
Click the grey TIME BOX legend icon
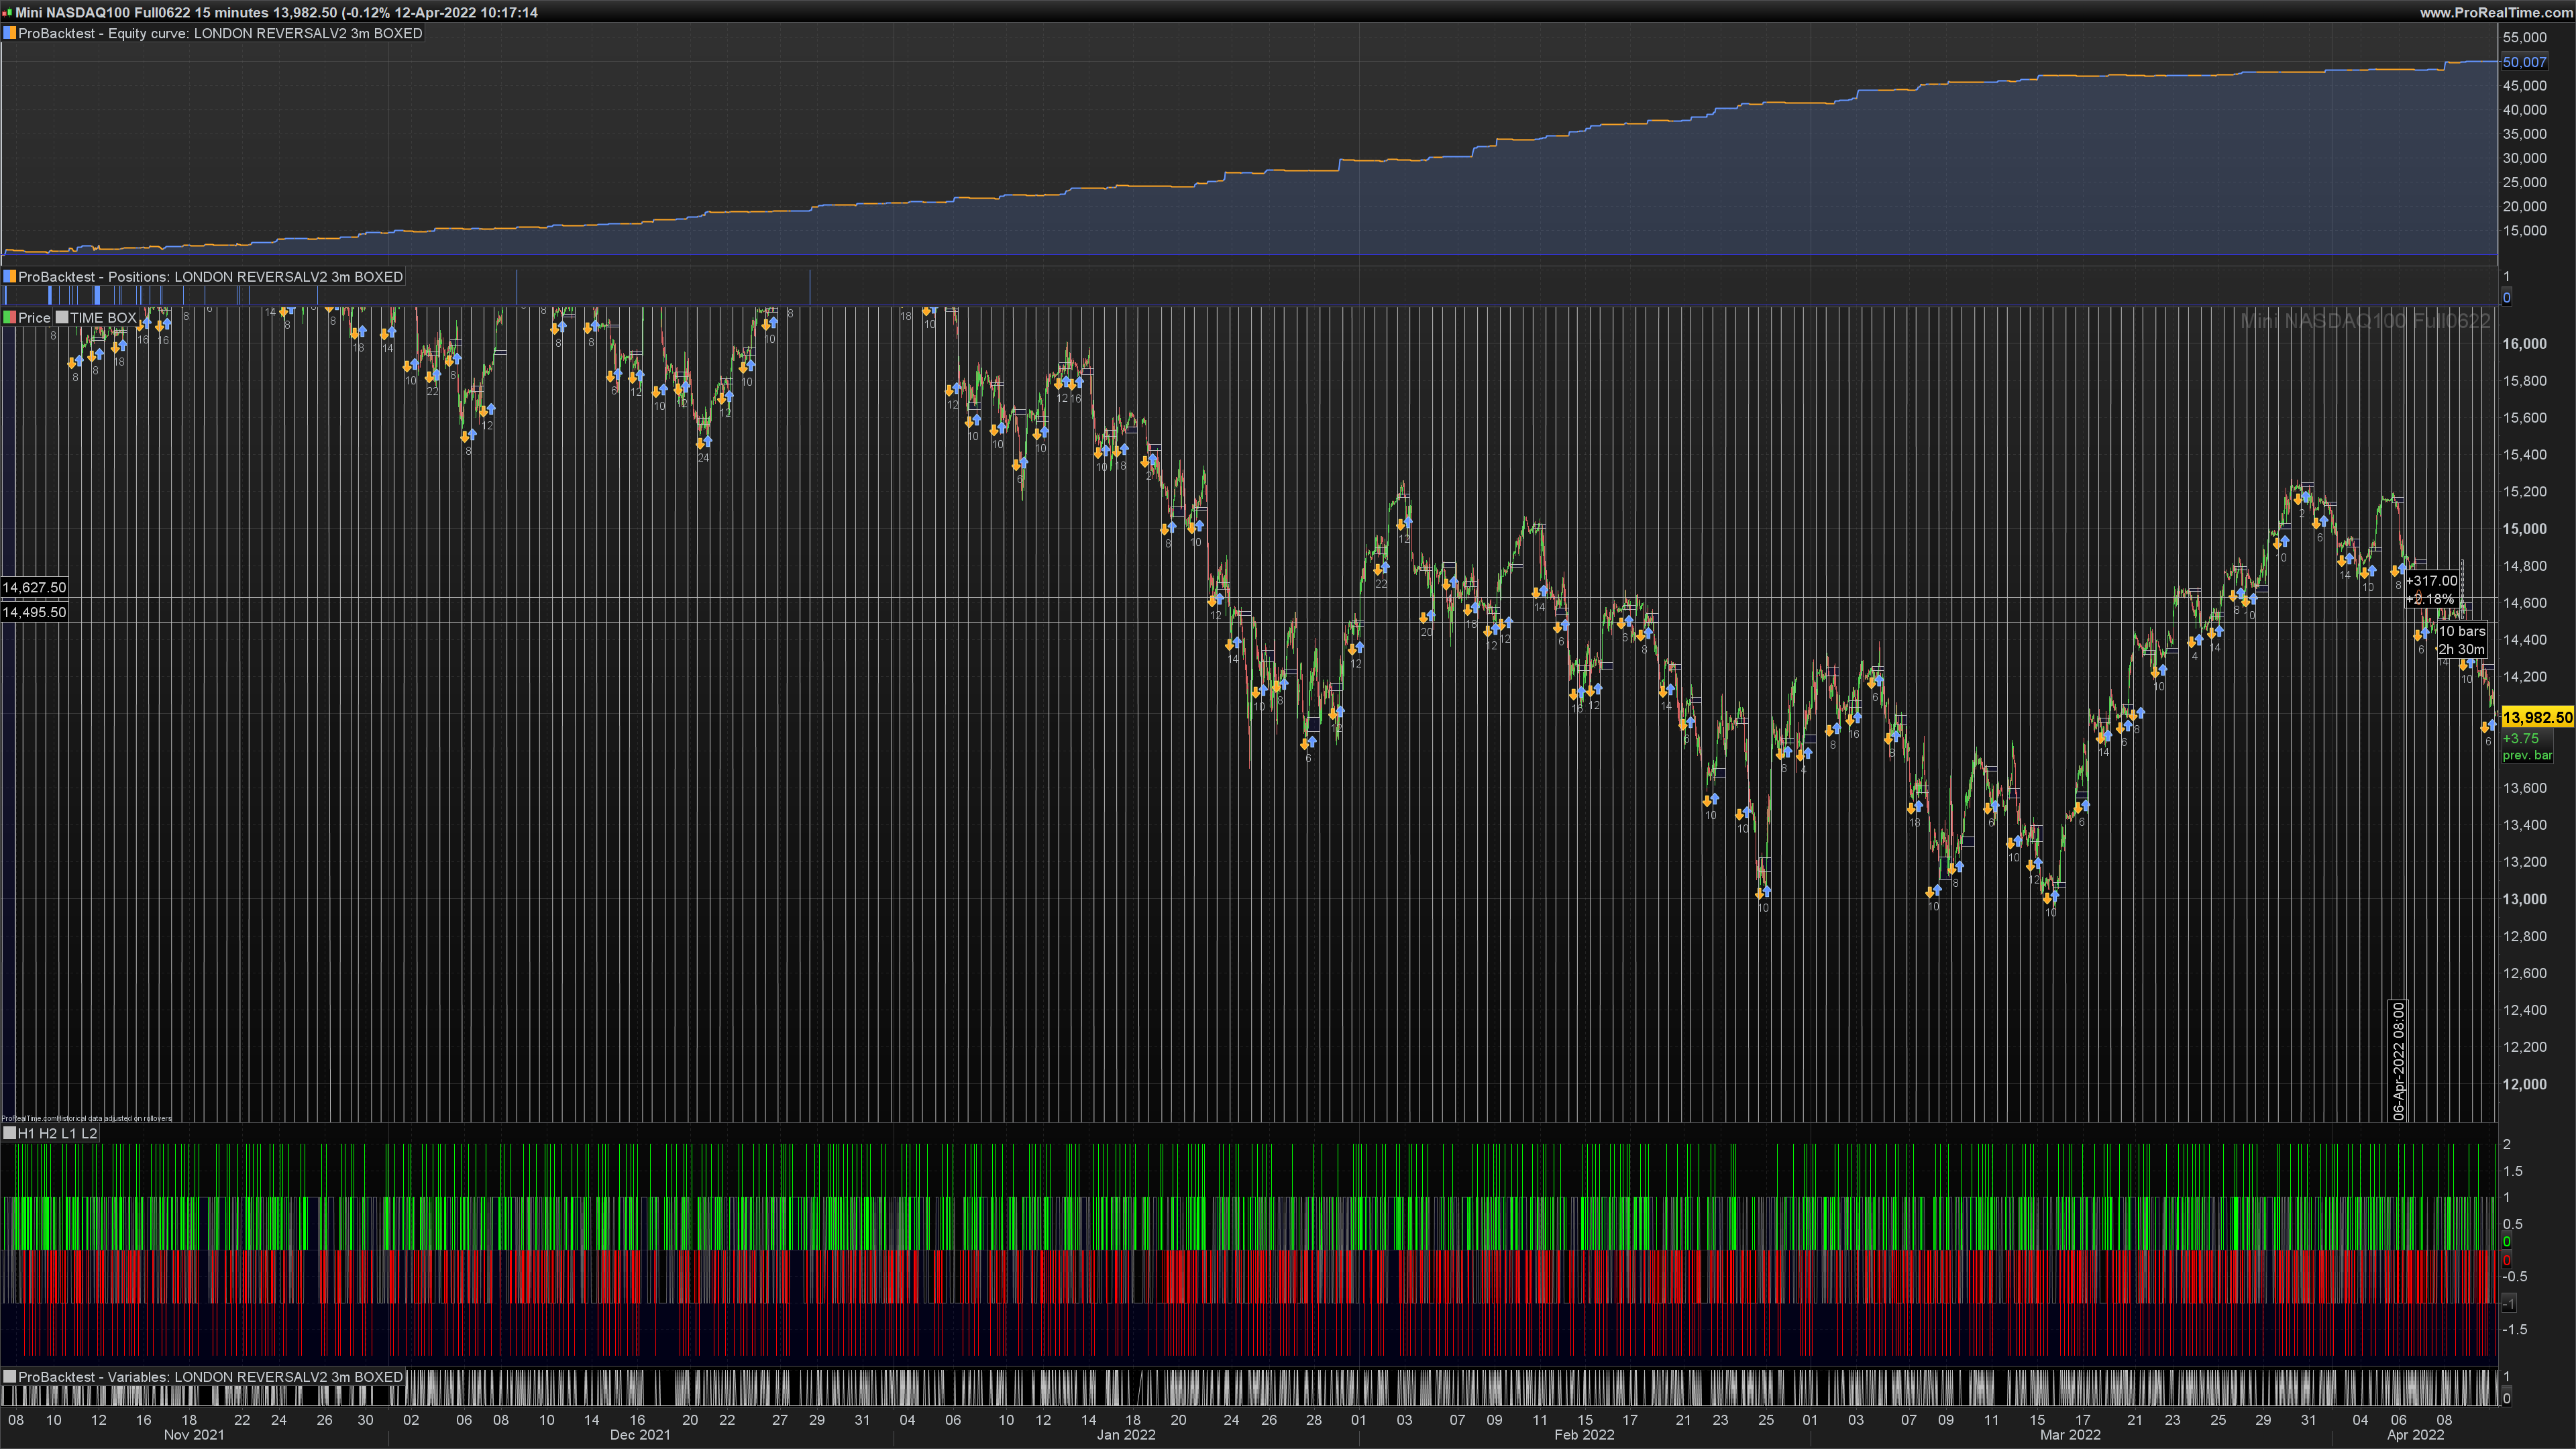[x=62, y=318]
